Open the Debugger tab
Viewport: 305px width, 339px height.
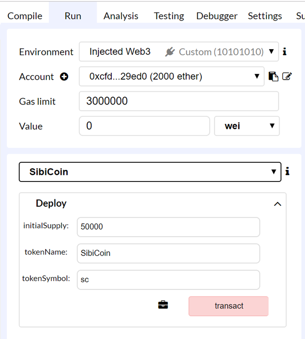(x=217, y=16)
